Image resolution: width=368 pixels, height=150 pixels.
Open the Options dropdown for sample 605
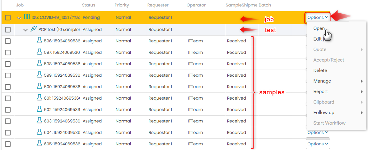click(x=318, y=144)
